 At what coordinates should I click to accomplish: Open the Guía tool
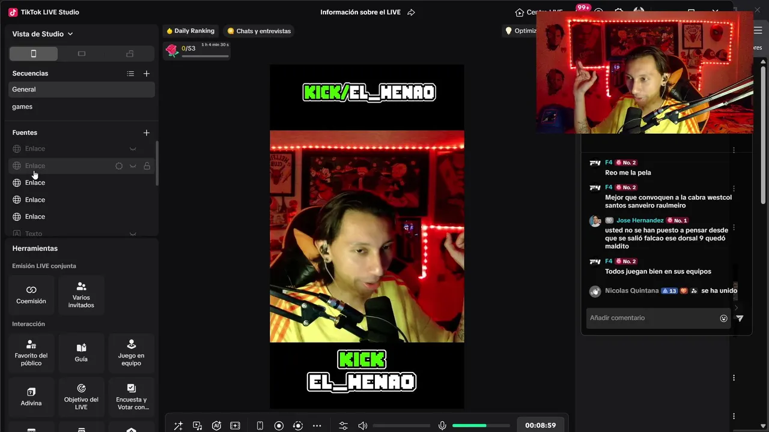pyautogui.click(x=81, y=352)
